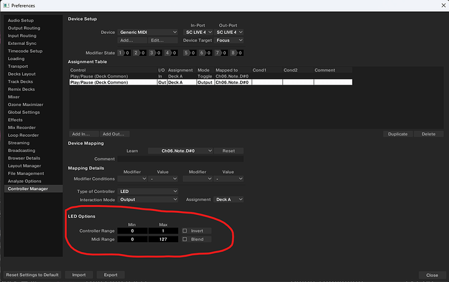
Task: Enable the Blend checkbox
Action: 185,240
